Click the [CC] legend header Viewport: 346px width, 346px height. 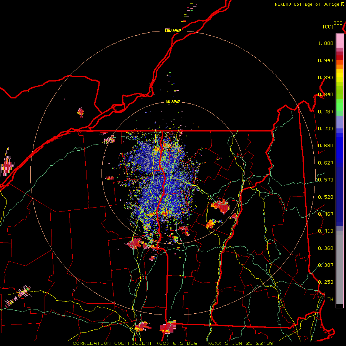coord(328,27)
